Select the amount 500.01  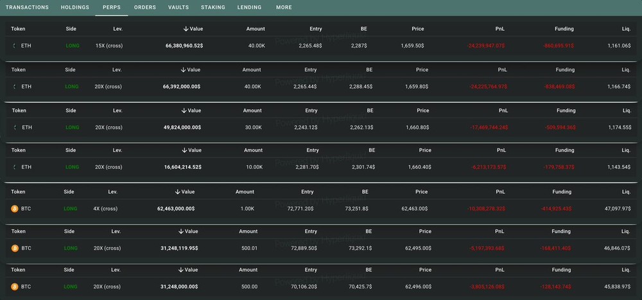[250, 249]
